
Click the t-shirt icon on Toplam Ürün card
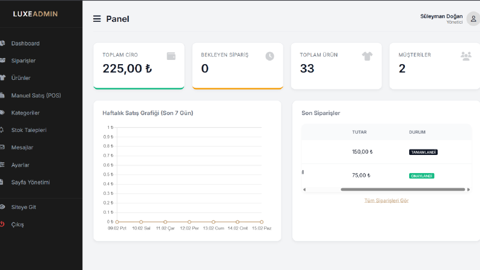(x=367, y=56)
